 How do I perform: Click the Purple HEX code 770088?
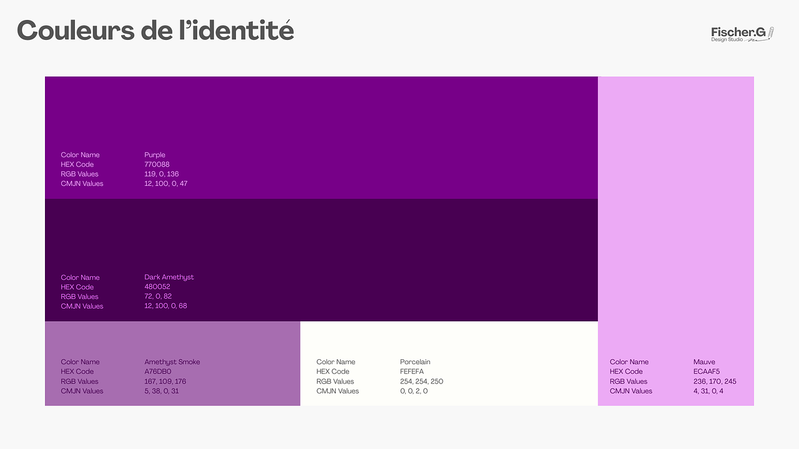tap(157, 165)
